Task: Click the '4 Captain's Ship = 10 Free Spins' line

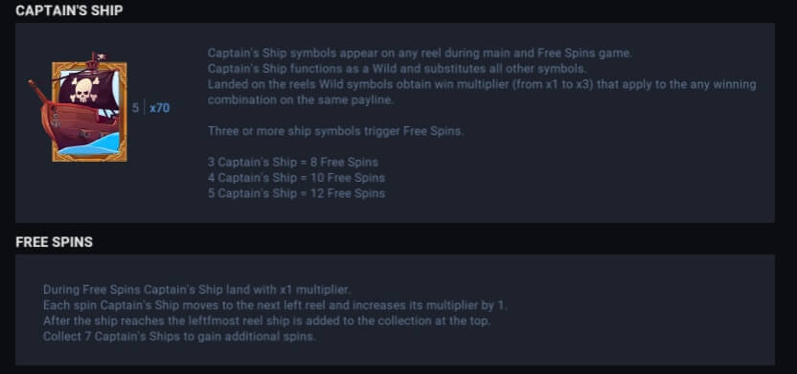Action: [x=296, y=178]
